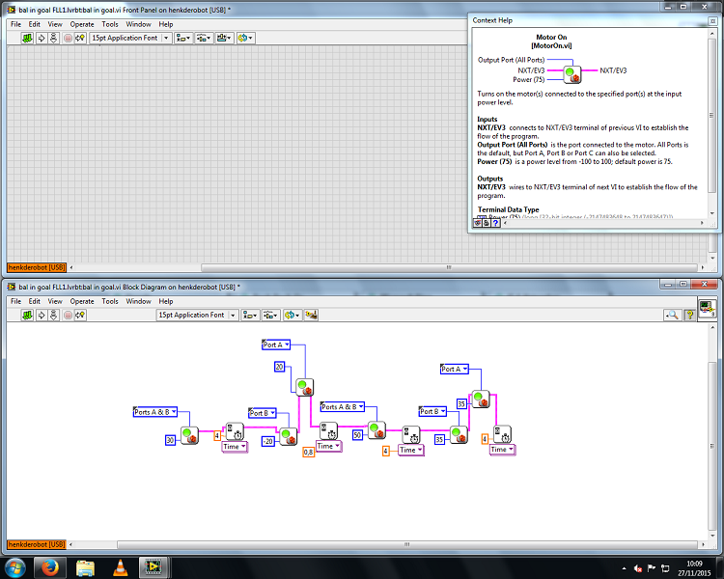Toggle the Context Help lock icon
The height and width of the screenshot is (579, 724).
[x=487, y=223]
